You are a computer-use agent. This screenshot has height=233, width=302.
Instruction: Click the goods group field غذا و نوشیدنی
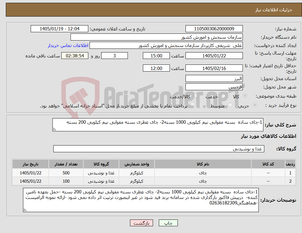coord(159,149)
